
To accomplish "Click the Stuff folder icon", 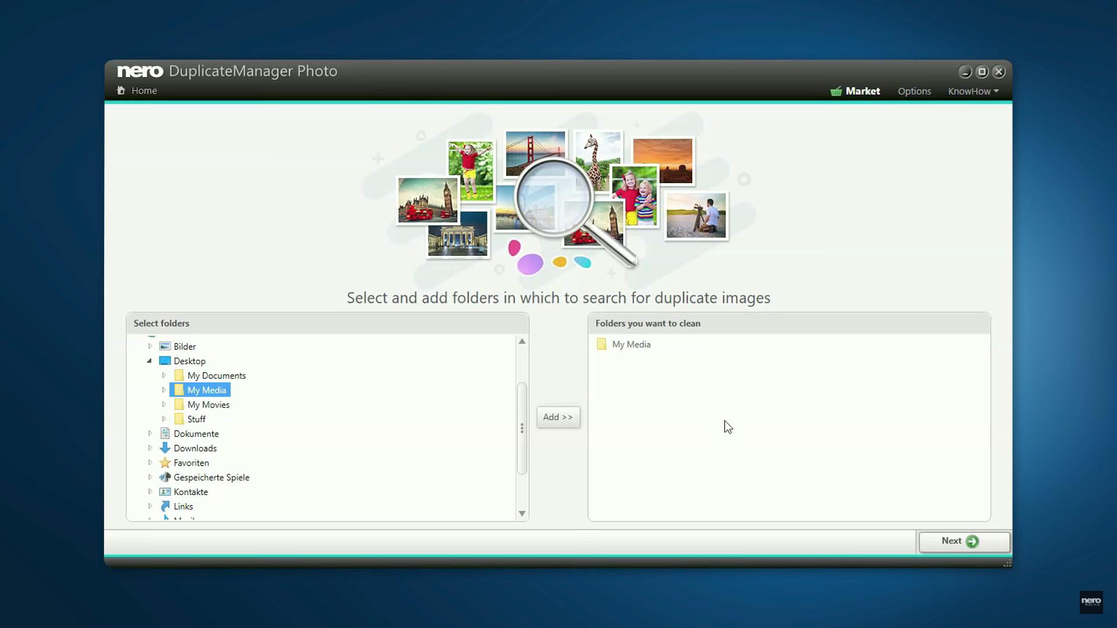I will (179, 419).
